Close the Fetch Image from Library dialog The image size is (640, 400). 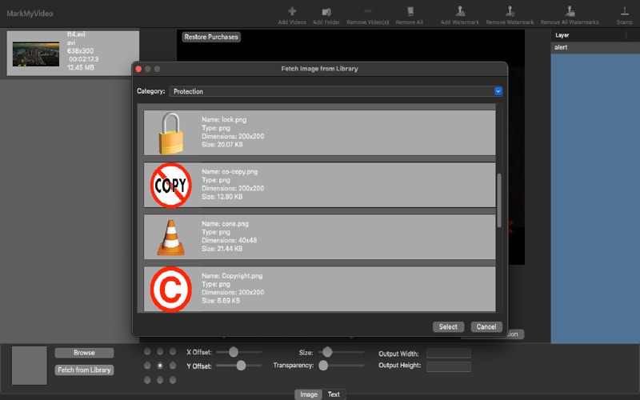pos(138,69)
